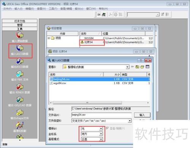Open the main toolbar combo box dropdown

(157, 14)
